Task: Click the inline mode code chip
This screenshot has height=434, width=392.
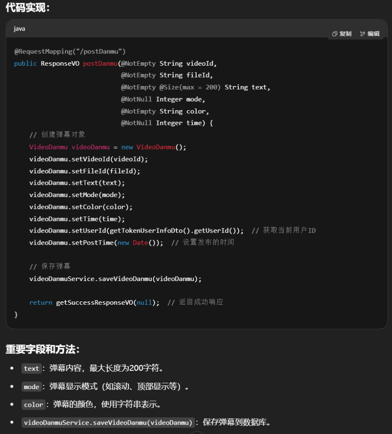Action: [32, 387]
